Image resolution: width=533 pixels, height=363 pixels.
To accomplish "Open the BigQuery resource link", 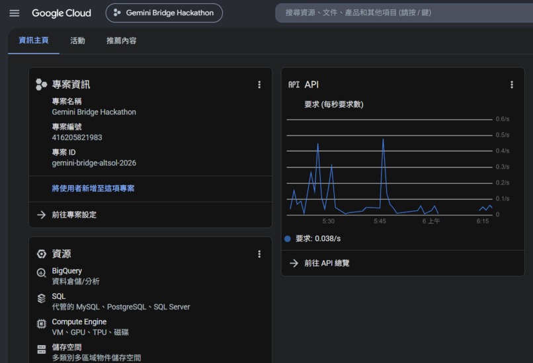I will click(67, 271).
